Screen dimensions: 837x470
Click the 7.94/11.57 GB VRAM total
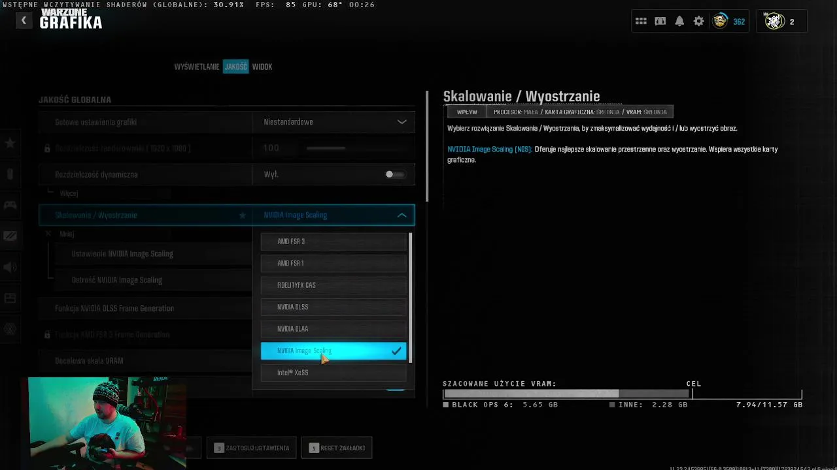[x=769, y=405]
